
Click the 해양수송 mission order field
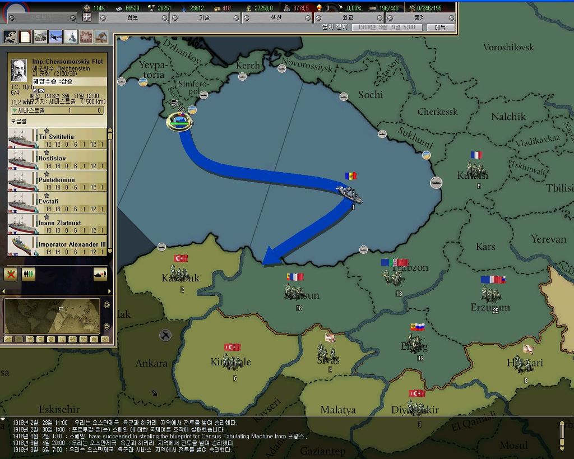(x=69, y=81)
